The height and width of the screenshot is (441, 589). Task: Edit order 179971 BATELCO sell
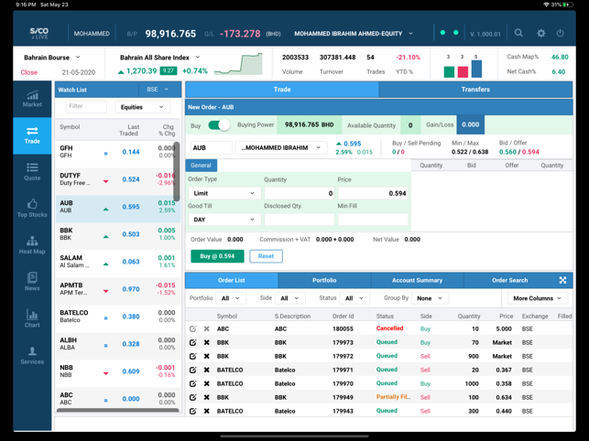192,370
